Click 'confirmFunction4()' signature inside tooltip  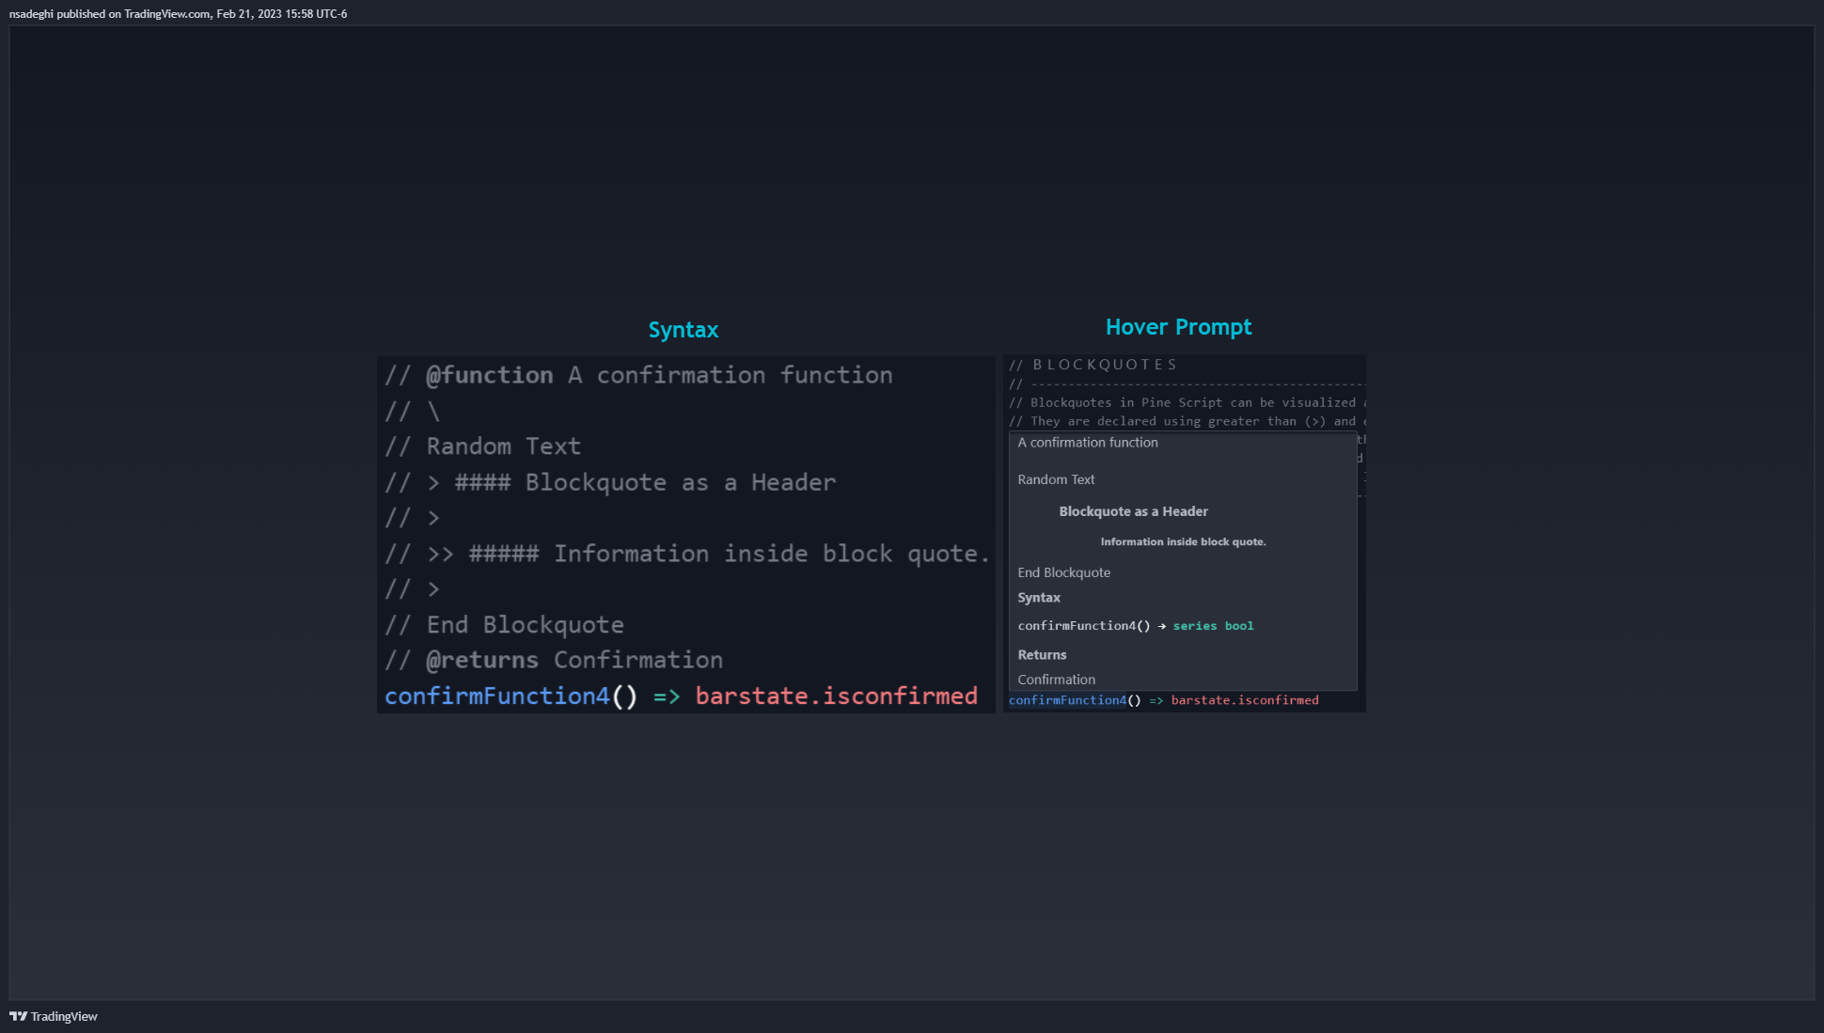click(1084, 626)
